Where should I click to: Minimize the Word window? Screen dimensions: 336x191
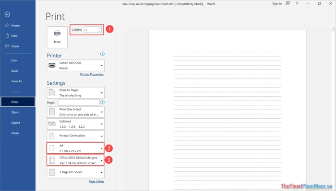coord(308,4)
